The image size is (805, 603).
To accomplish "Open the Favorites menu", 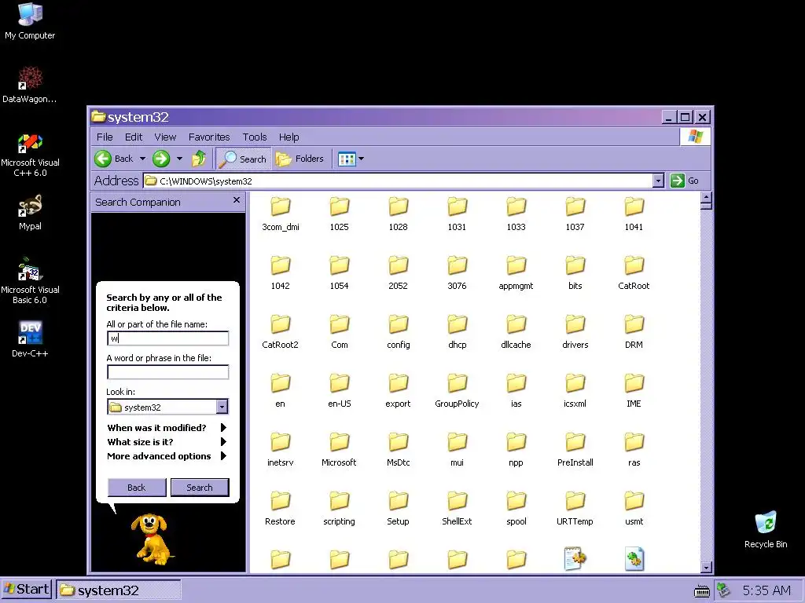I will pyautogui.click(x=209, y=137).
